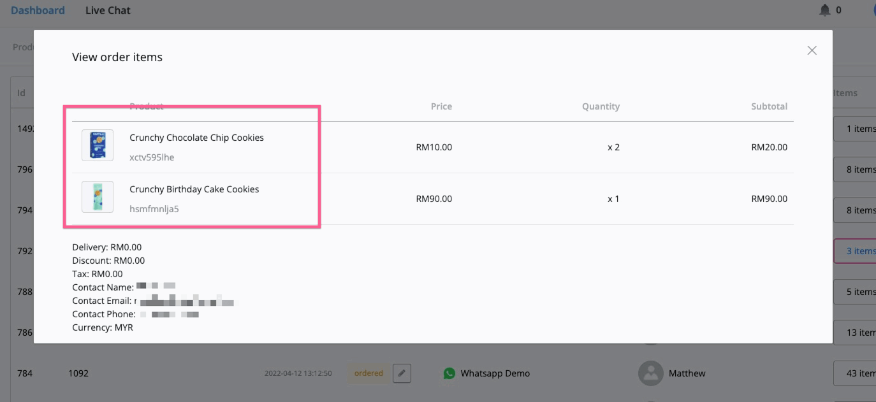Select Crunchy Birthday Cake Cookies product name
This screenshot has width=876, height=402.
[194, 189]
